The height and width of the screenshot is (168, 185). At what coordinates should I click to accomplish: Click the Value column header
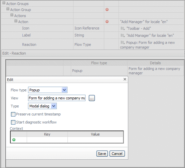click(95, 134)
